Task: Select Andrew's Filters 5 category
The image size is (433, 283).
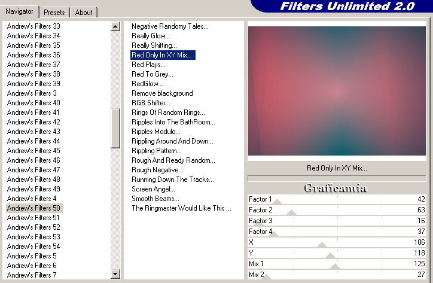Action: (x=32, y=256)
